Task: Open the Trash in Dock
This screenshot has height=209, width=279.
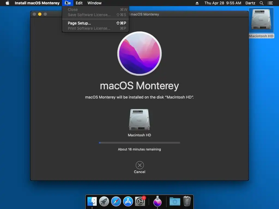Action: (187, 201)
